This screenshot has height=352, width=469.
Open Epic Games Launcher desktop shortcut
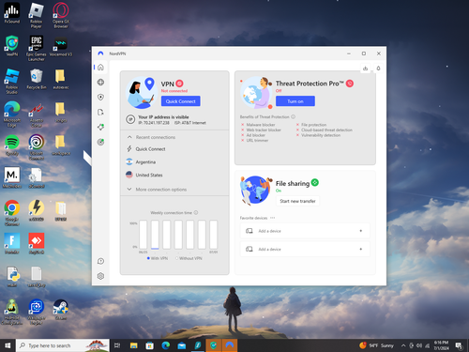tap(37, 48)
